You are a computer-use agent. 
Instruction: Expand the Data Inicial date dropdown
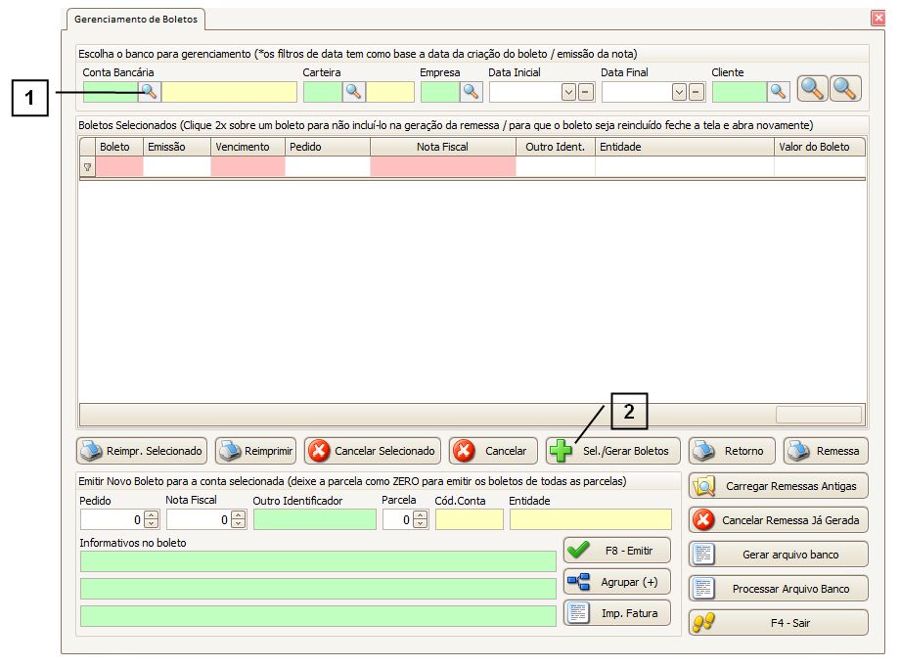568,92
